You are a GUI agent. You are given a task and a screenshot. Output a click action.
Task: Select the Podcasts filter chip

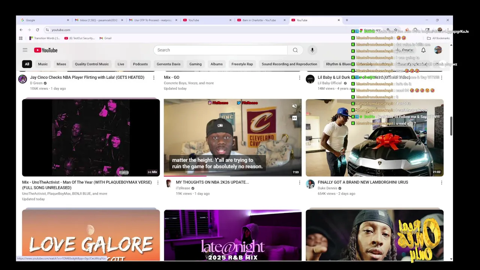click(140, 64)
